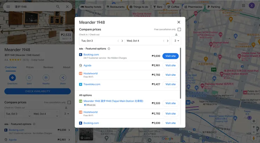260x143 pixels.
Task: Visit the official site at ₱2,533
Action: tap(170, 103)
